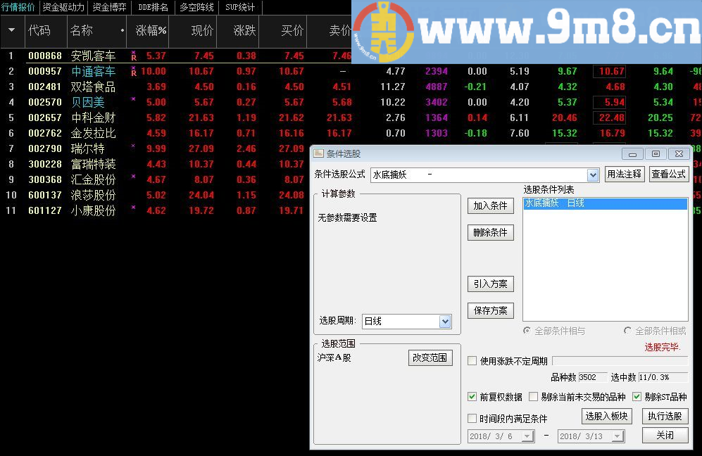Click the 选股入板块 button
The width and height of the screenshot is (702, 456).
coord(607,416)
